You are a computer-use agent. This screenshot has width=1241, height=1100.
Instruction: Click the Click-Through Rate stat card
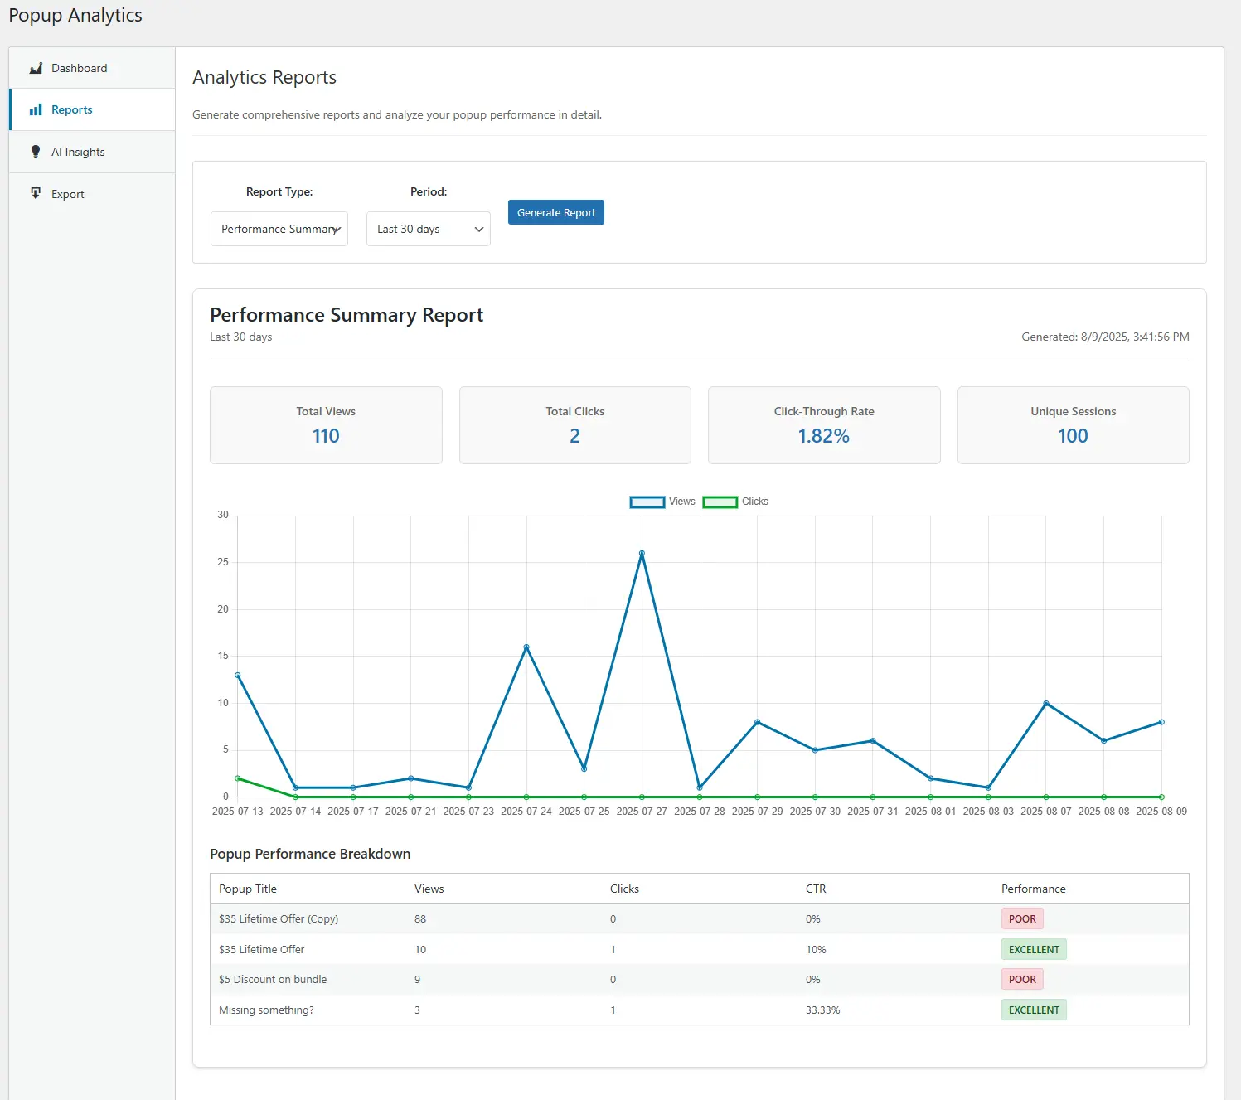pos(824,425)
